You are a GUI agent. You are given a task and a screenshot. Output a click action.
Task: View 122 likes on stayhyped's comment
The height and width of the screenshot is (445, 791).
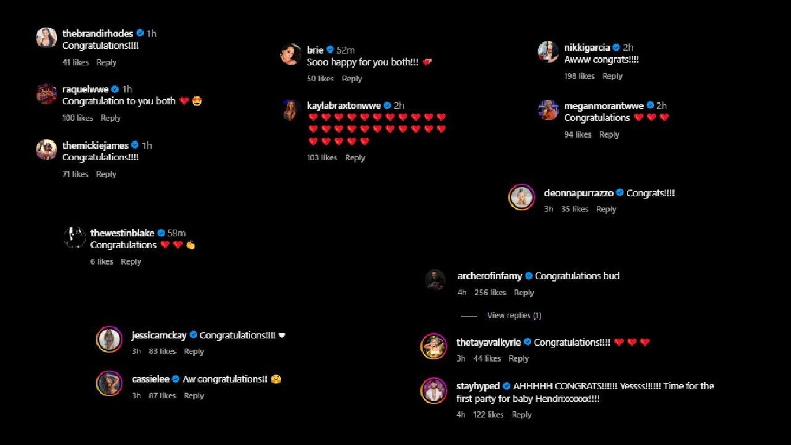(488, 415)
